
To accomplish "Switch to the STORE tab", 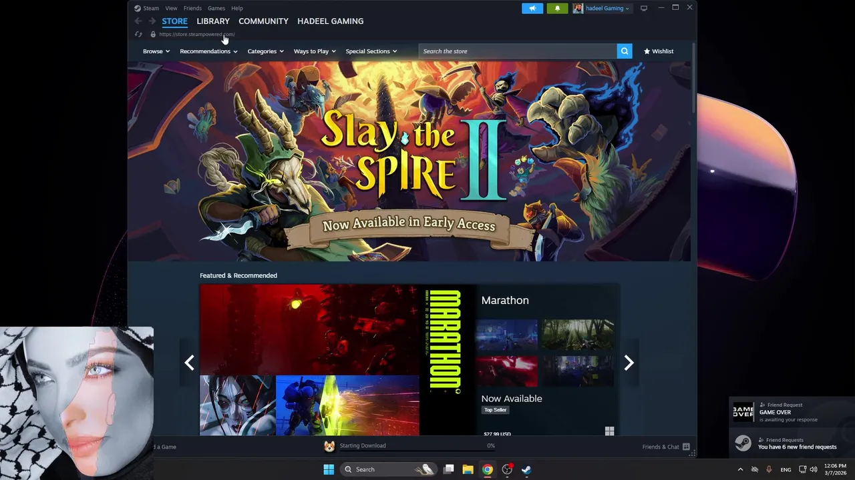I will point(174,21).
